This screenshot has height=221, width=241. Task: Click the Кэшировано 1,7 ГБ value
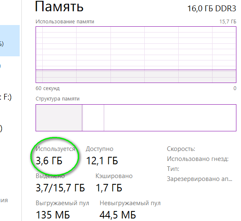[x=109, y=188]
